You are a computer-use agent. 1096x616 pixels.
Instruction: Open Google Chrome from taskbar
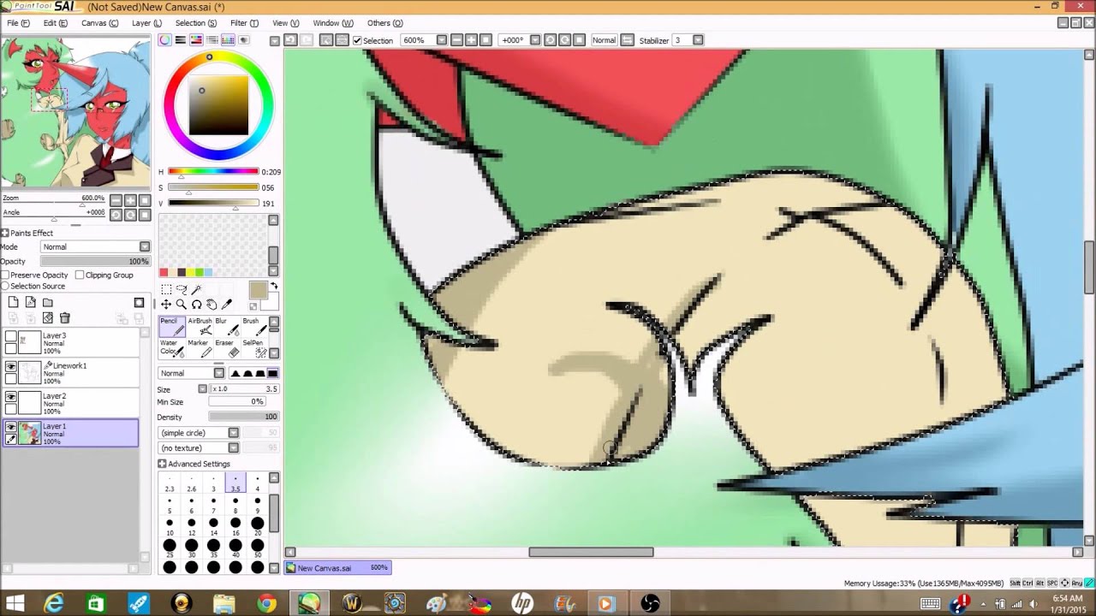click(266, 604)
